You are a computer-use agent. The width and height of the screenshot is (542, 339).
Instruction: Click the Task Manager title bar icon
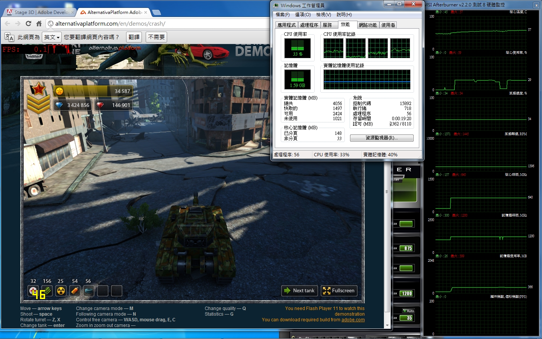pyautogui.click(x=276, y=5)
